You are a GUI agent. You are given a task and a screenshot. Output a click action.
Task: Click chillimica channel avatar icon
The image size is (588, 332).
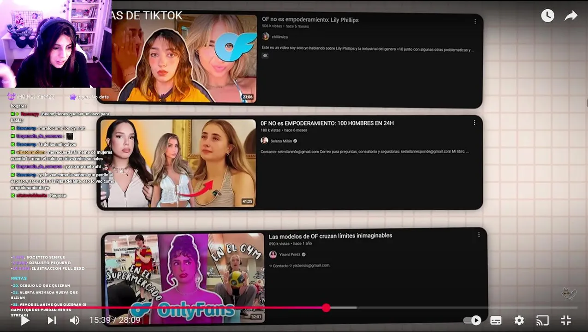pos(266,36)
